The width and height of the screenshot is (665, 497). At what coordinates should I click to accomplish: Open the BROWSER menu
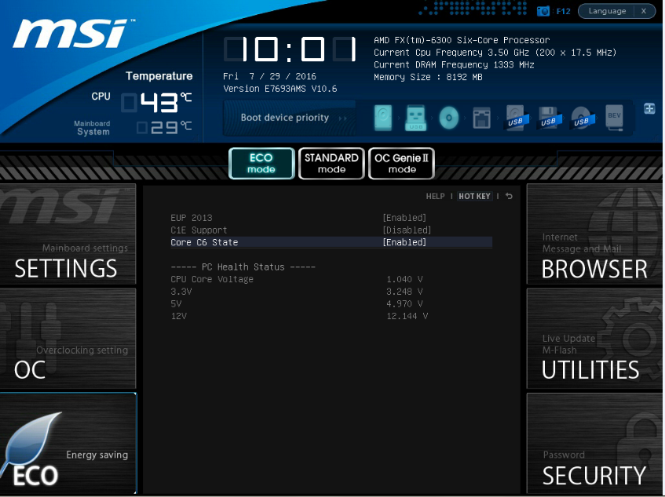(594, 234)
